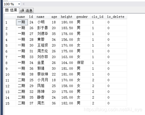The image size is (145, 115).
Task: Select row header number 1
Action: click(x=10, y=22)
